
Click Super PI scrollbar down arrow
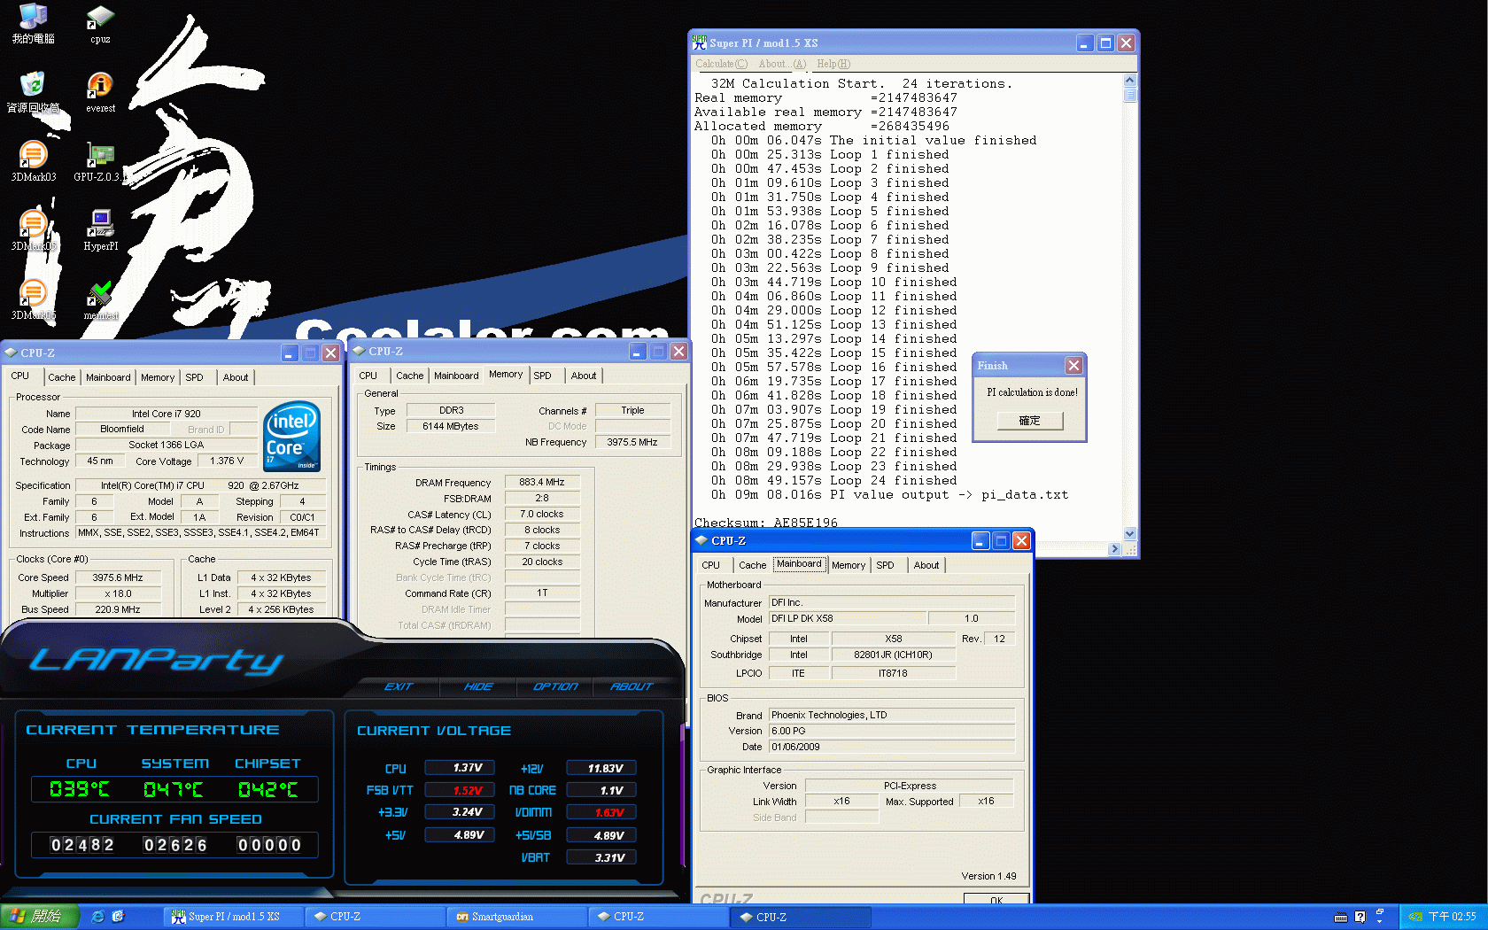1129,534
